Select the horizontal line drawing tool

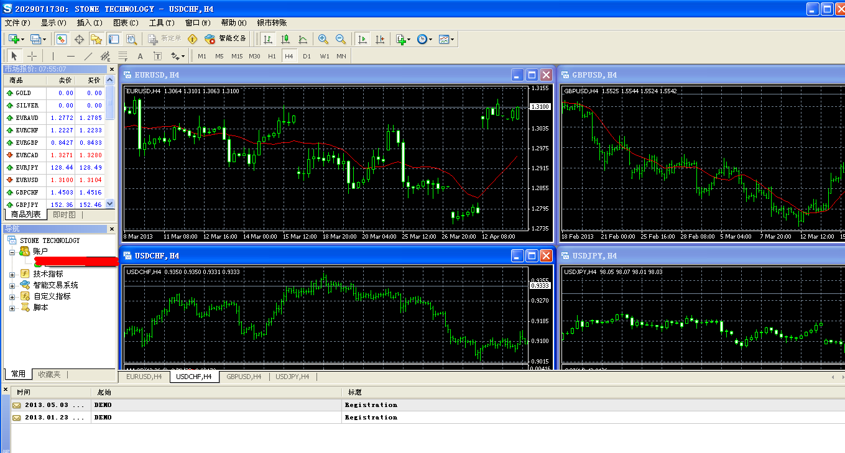(70, 56)
